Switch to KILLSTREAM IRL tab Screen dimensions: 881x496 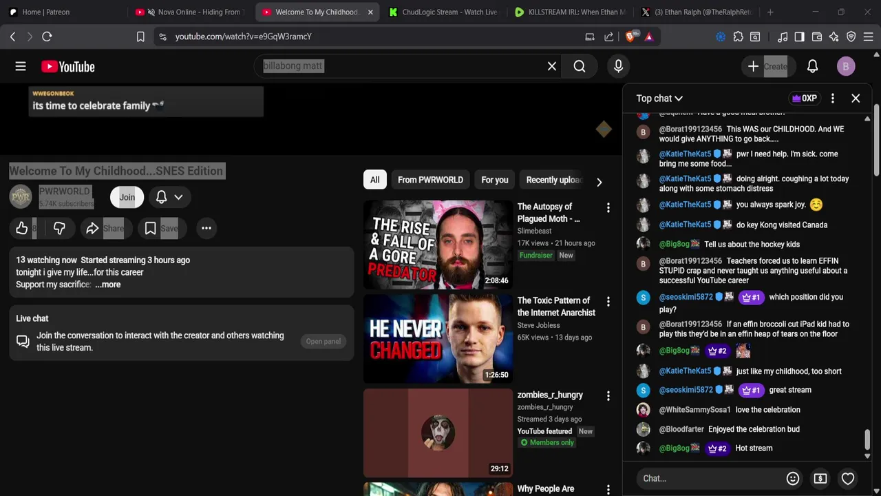click(x=571, y=12)
